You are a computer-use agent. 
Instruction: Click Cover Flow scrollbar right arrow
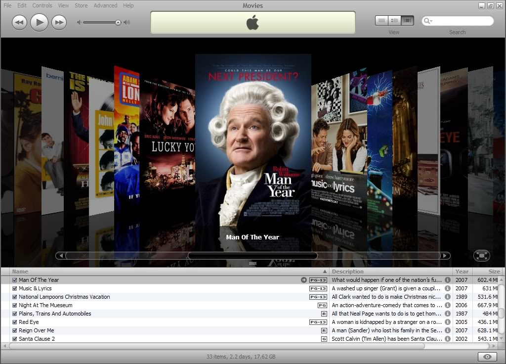445,256
